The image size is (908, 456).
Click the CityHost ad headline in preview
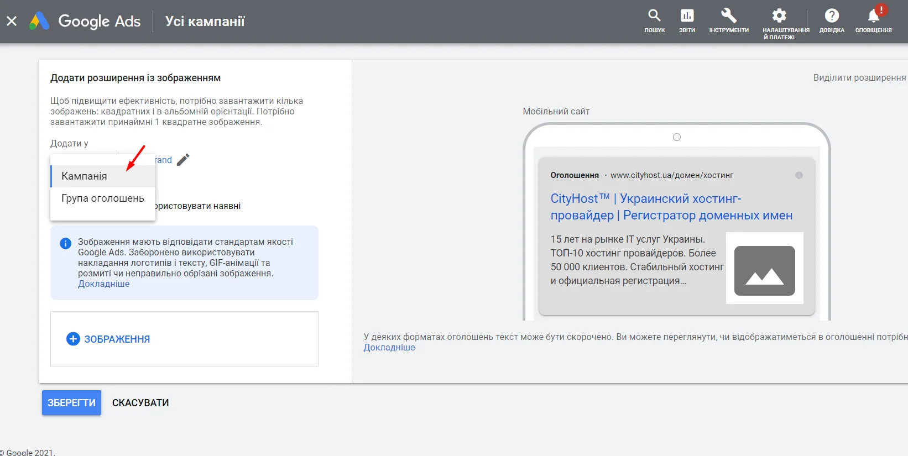pyautogui.click(x=671, y=207)
